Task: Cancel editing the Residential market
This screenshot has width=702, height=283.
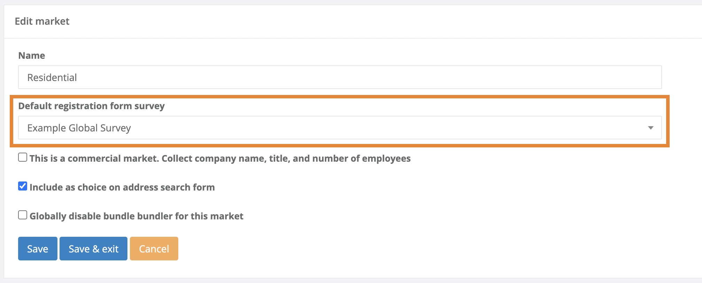Action: point(154,248)
